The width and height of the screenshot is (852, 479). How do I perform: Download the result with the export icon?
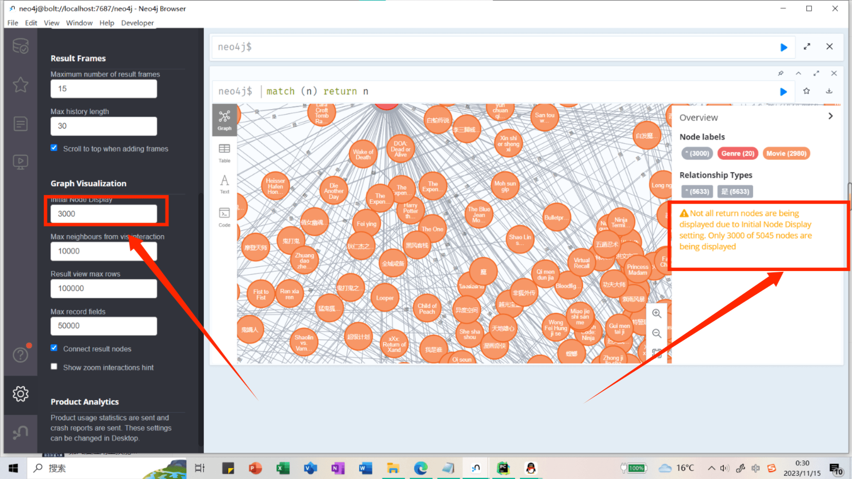tap(829, 91)
